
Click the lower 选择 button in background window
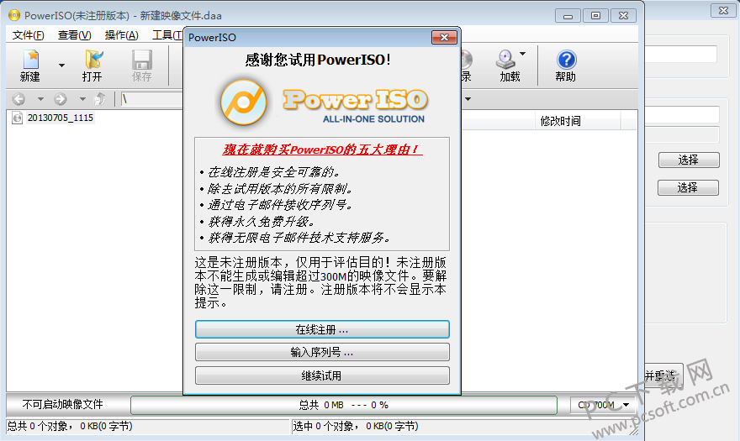688,187
